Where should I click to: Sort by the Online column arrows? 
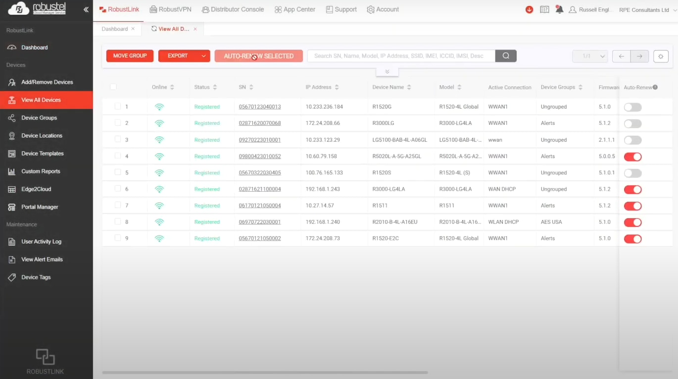[x=172, y=87]
